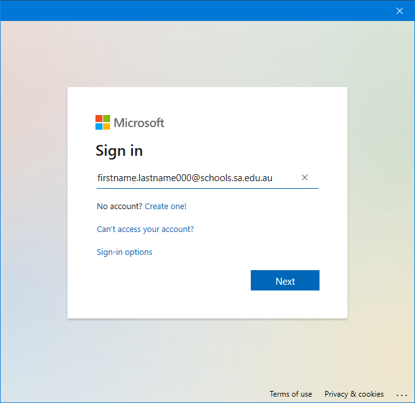The height and width of the screenshot is (403, 415).
Task: Click the Next button
Action: coord(285,280)
